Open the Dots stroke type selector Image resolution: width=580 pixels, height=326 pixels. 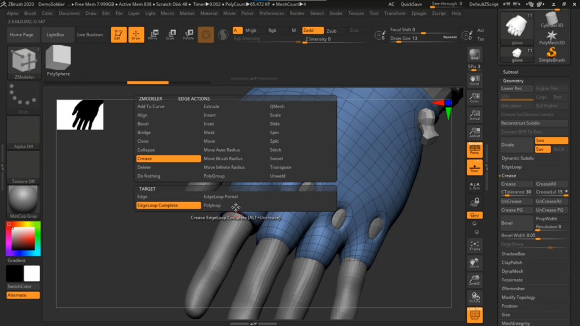(x=23, y=98)
